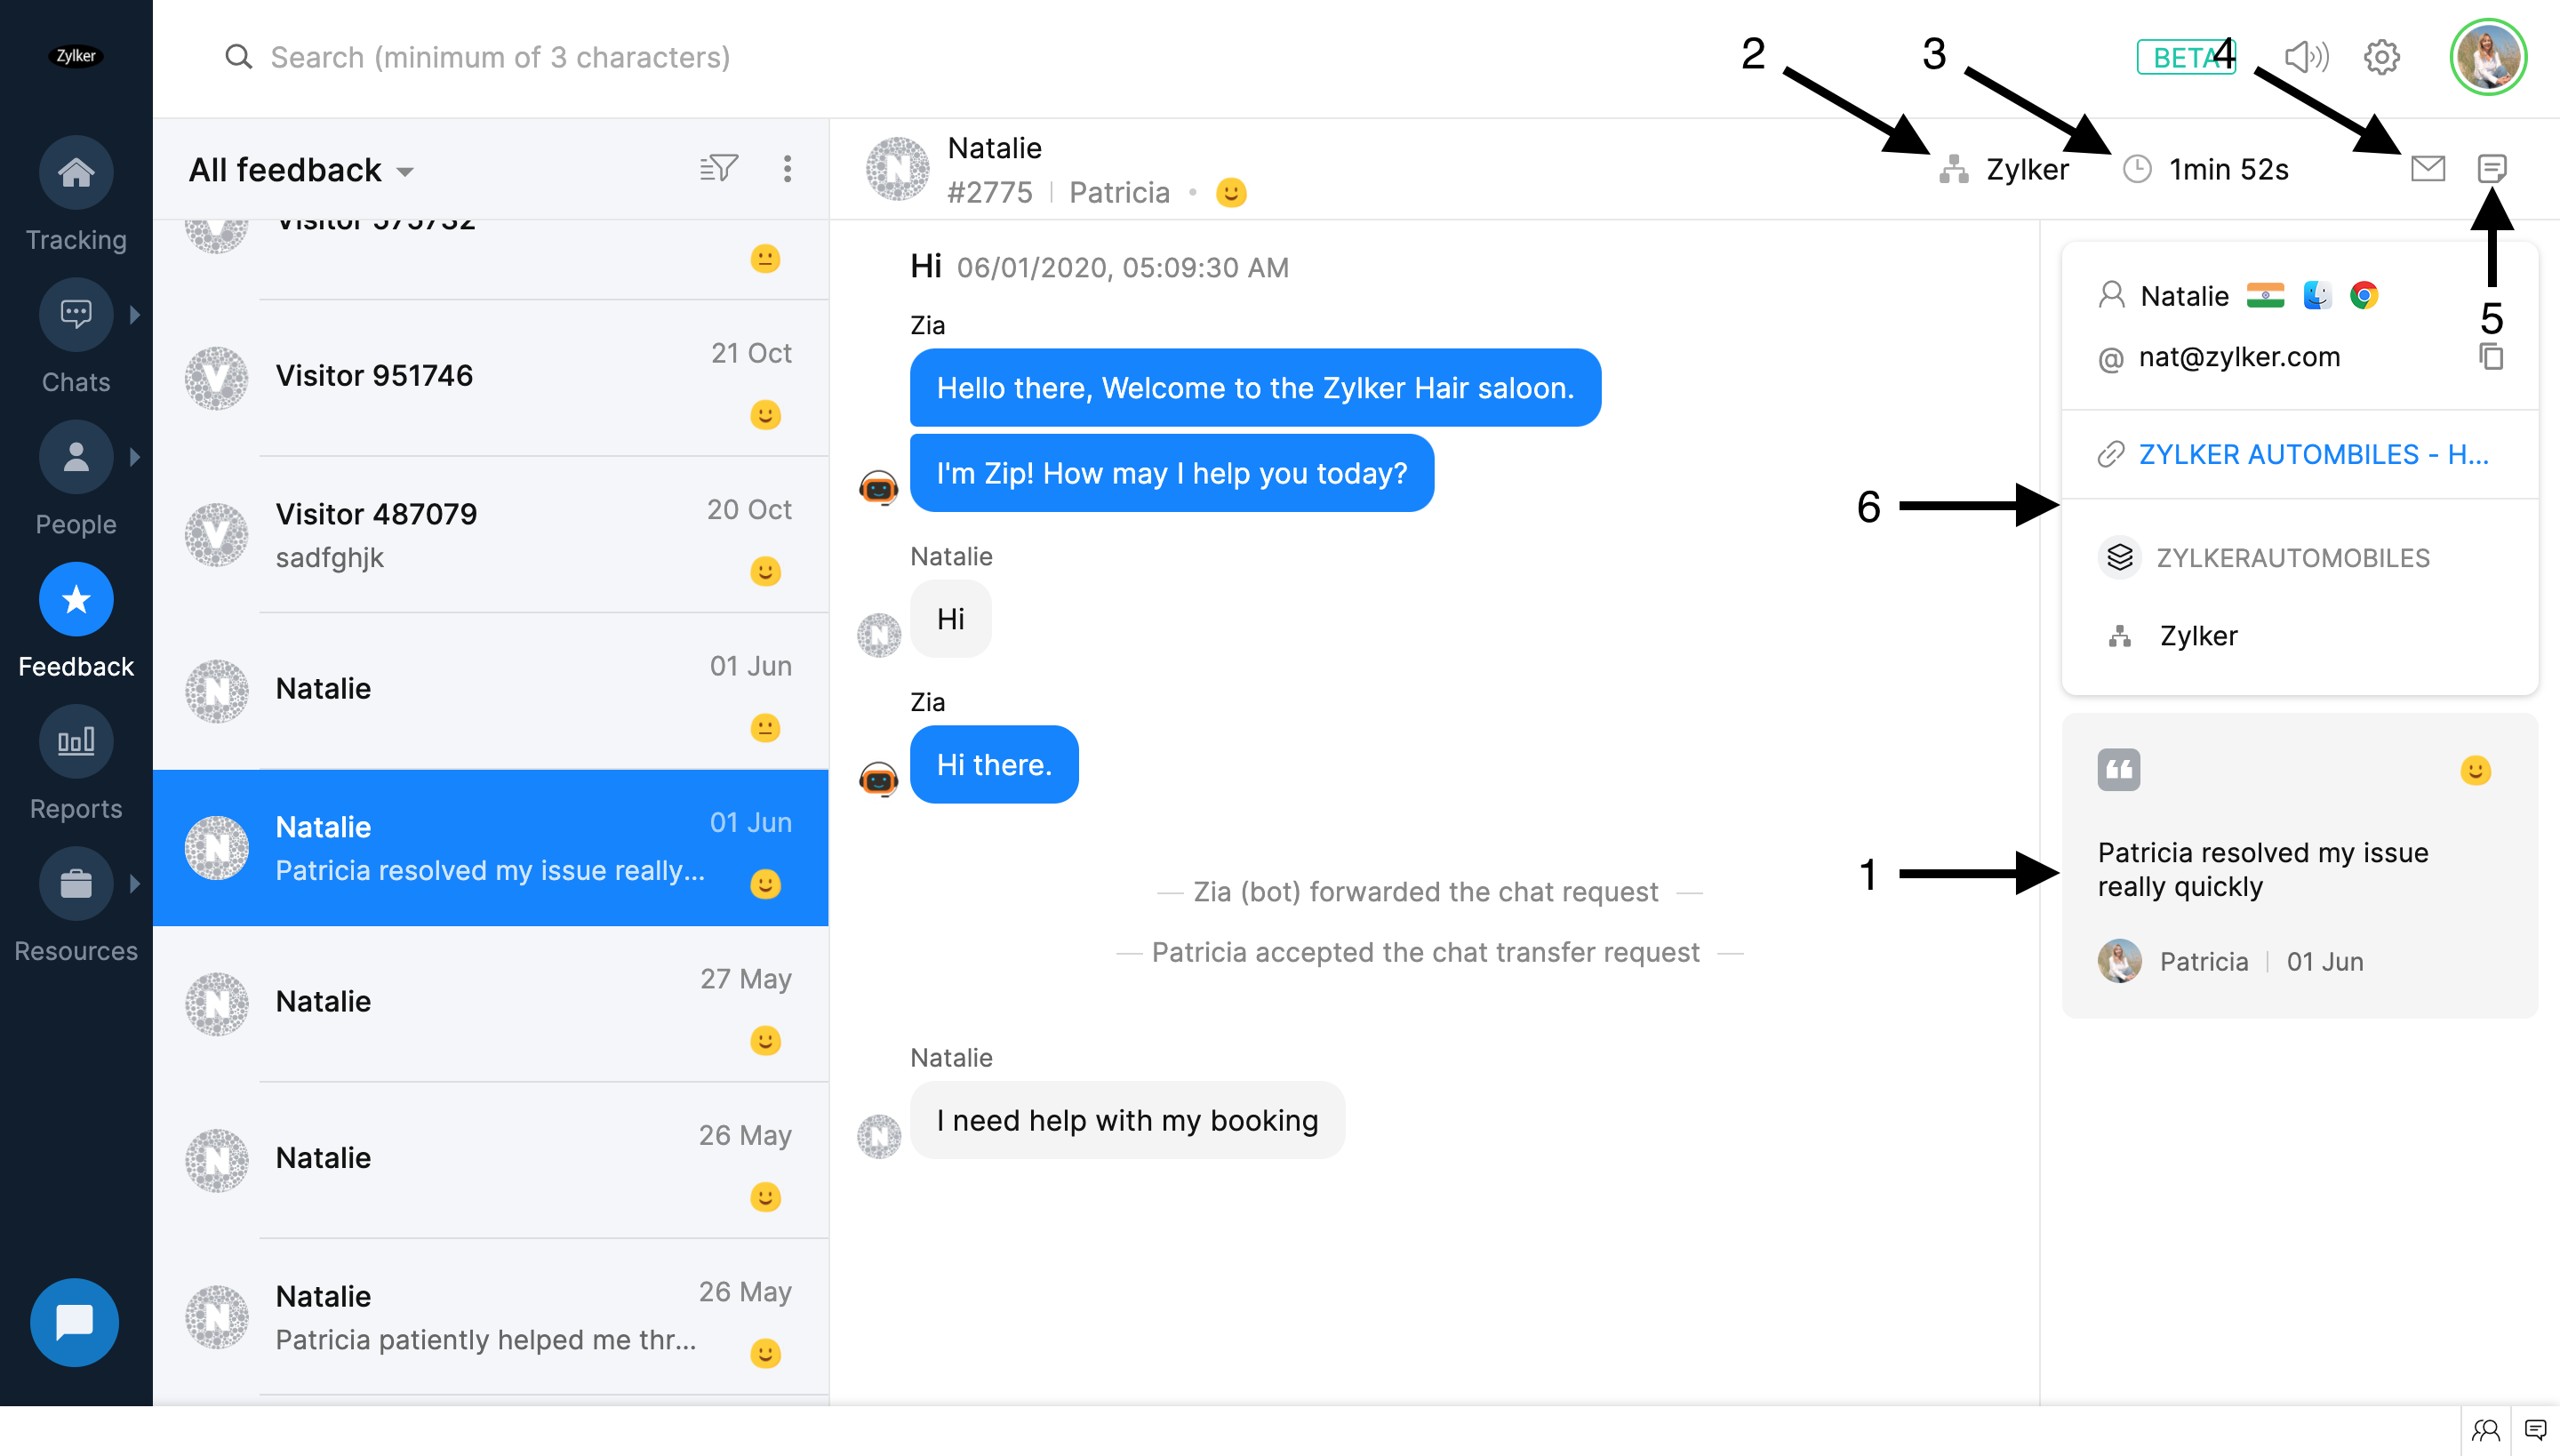Expand the Resources submenu arrow
Viewport: 2560px width, 1456px height.
click(134, 883)
